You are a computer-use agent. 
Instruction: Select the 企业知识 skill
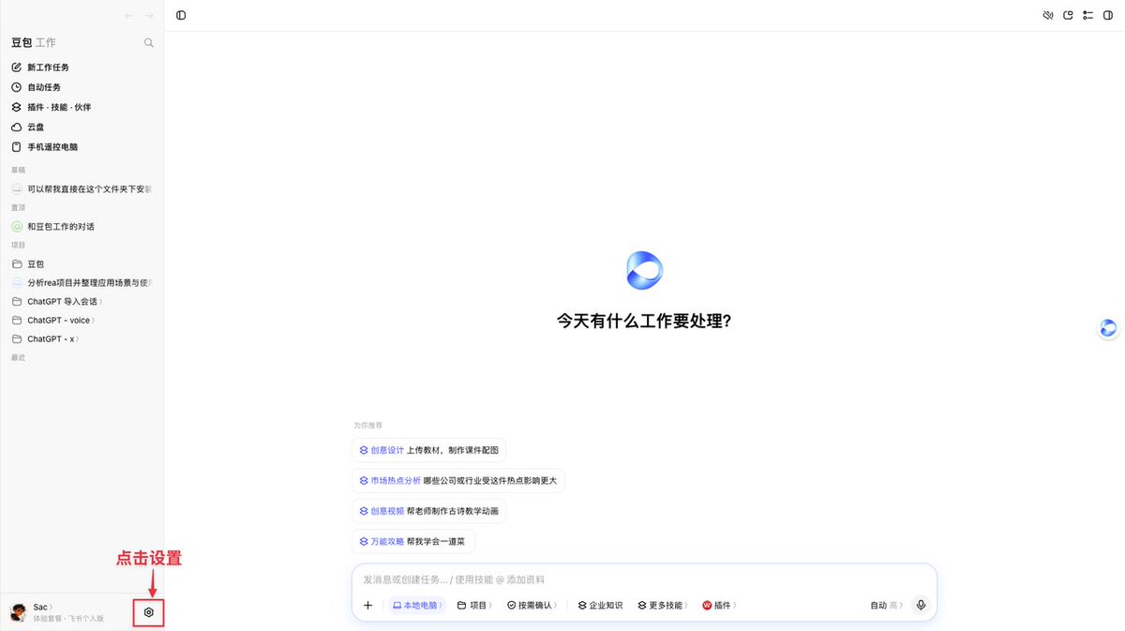pyautogui.click(x=600, y=606)
